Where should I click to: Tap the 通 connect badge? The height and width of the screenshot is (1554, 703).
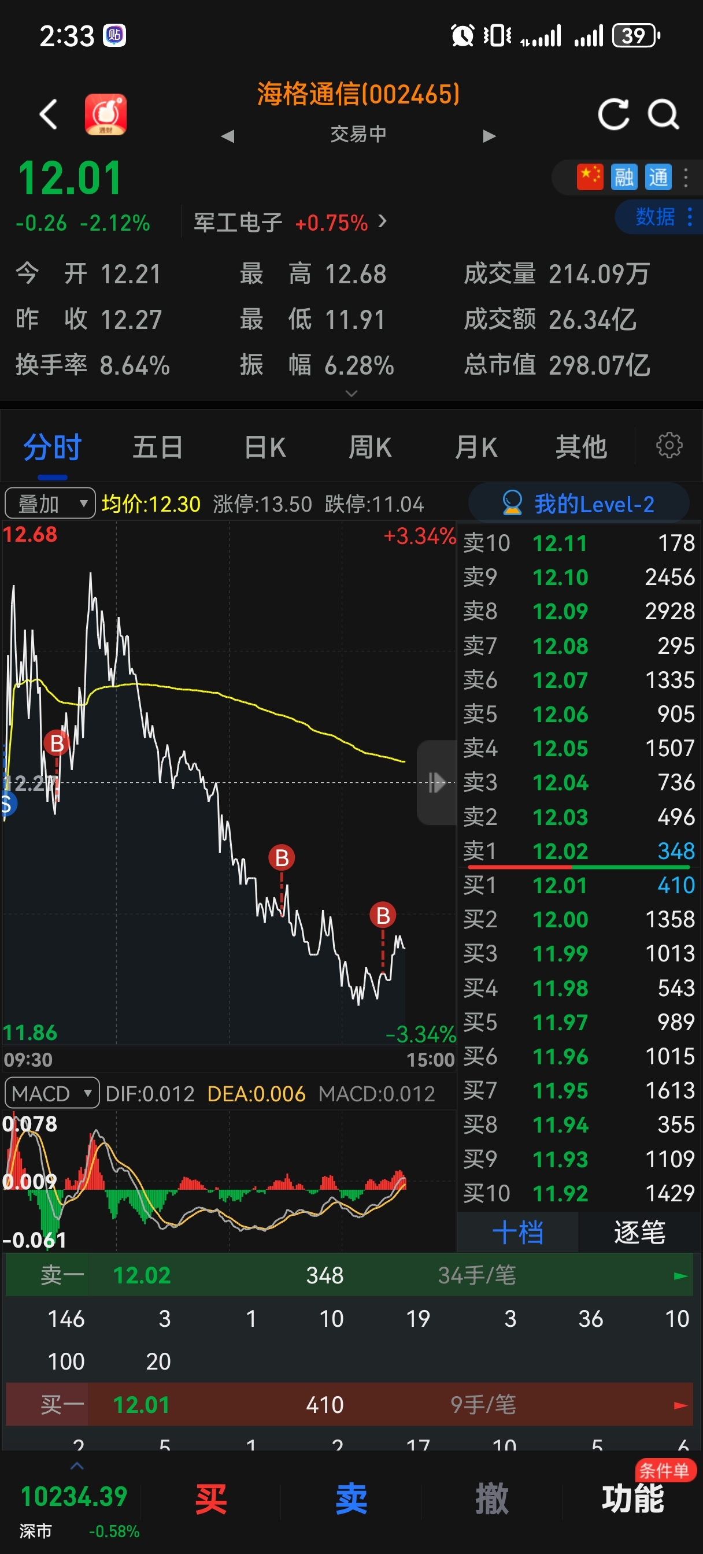pos(658,177)
